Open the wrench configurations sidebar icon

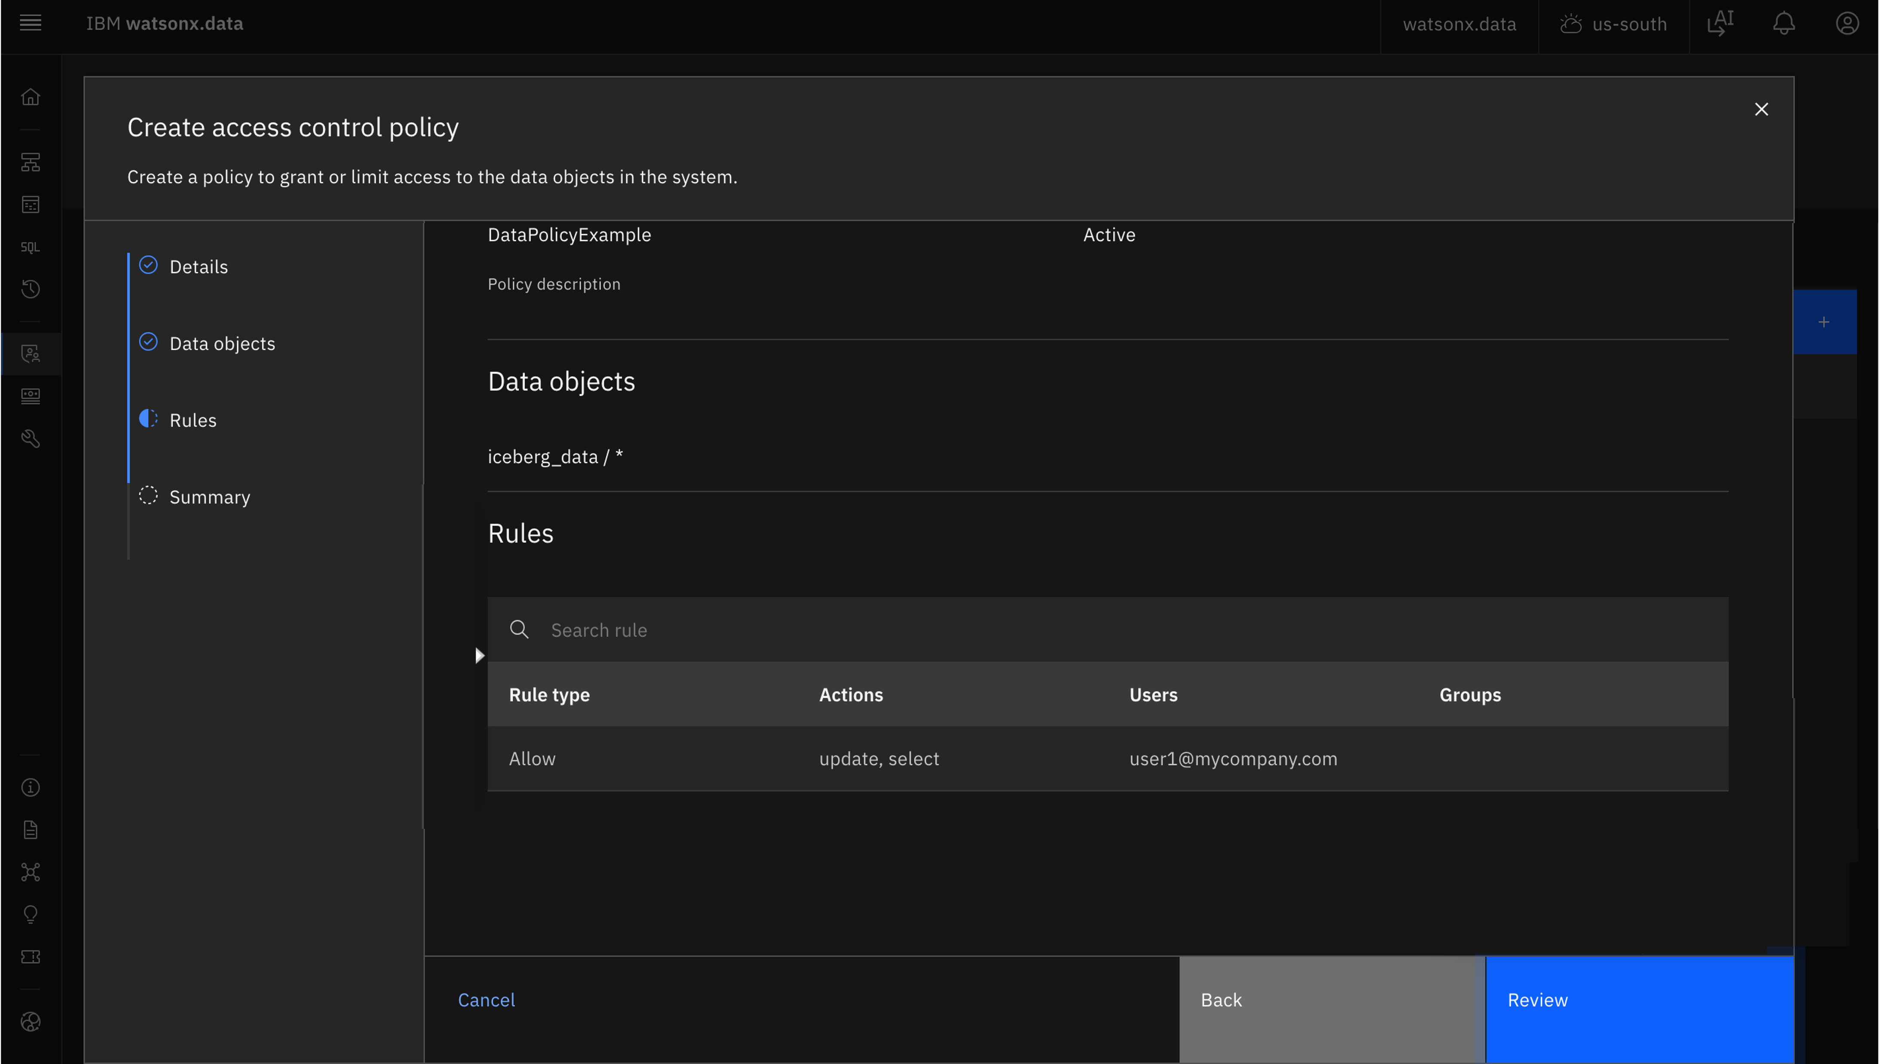[x=30, y=438]
